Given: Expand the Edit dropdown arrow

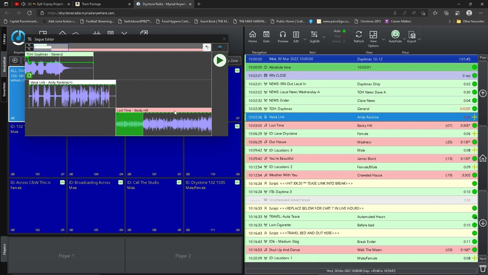Looking at the screenshot, I should coord(305,39).
